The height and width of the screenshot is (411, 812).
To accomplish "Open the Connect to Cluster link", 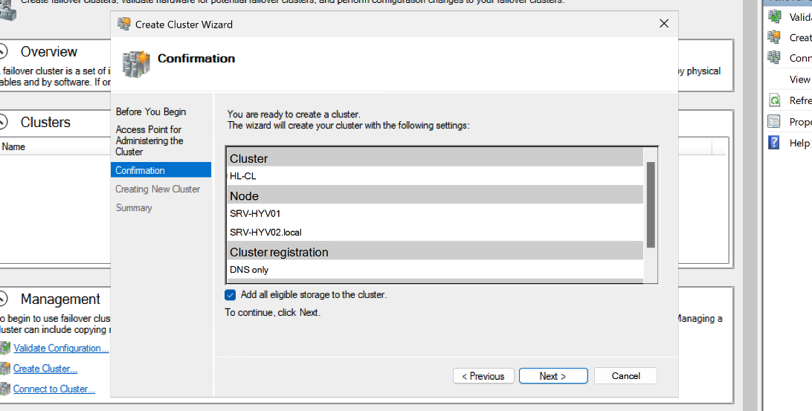I will pos(54,389).
